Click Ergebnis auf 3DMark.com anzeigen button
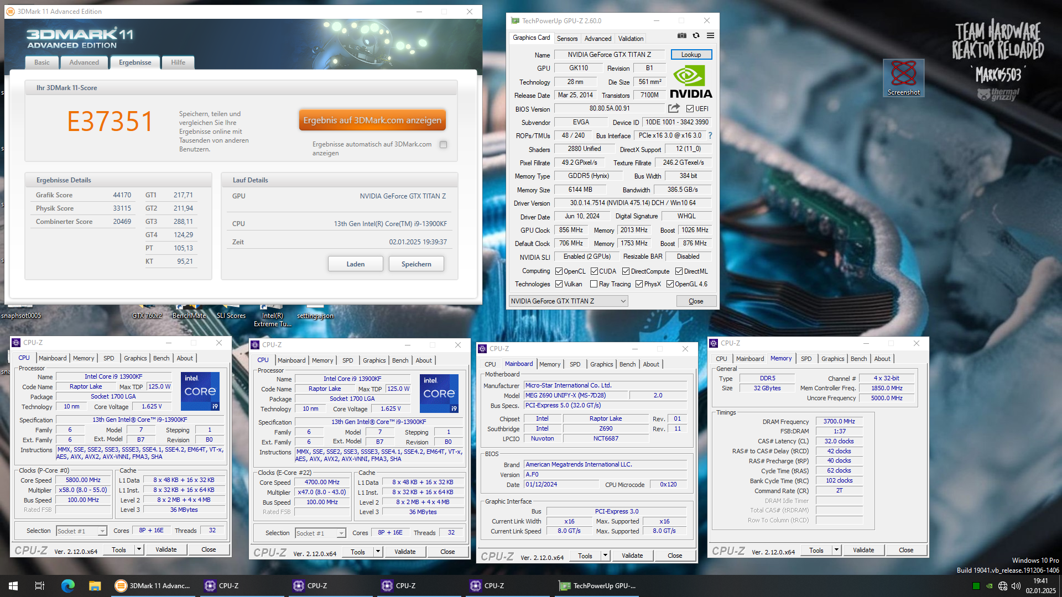The width and height of the screenshot is (1062, 597). click(372, 120)
